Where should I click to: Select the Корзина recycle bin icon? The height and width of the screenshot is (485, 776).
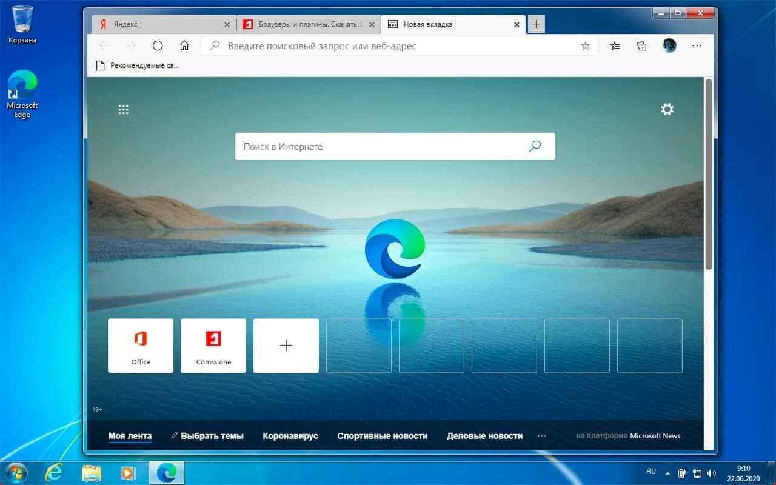tap(22, 25)
